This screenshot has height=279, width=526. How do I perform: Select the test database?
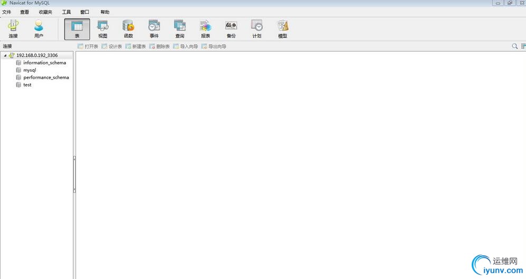click(x=27, y=85)
